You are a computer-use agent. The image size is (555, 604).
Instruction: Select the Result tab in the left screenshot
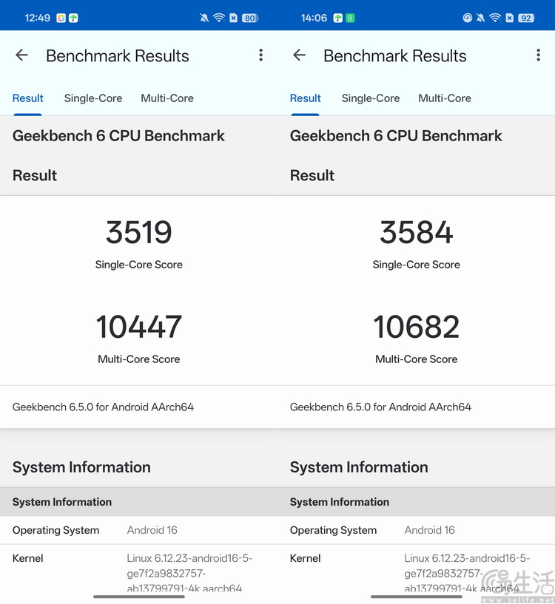(x=28, y=98)
